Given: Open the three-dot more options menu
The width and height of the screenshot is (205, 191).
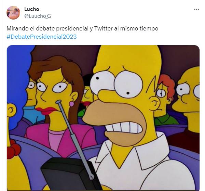Looking at the screenshot, I should click(x=196, y=10).
